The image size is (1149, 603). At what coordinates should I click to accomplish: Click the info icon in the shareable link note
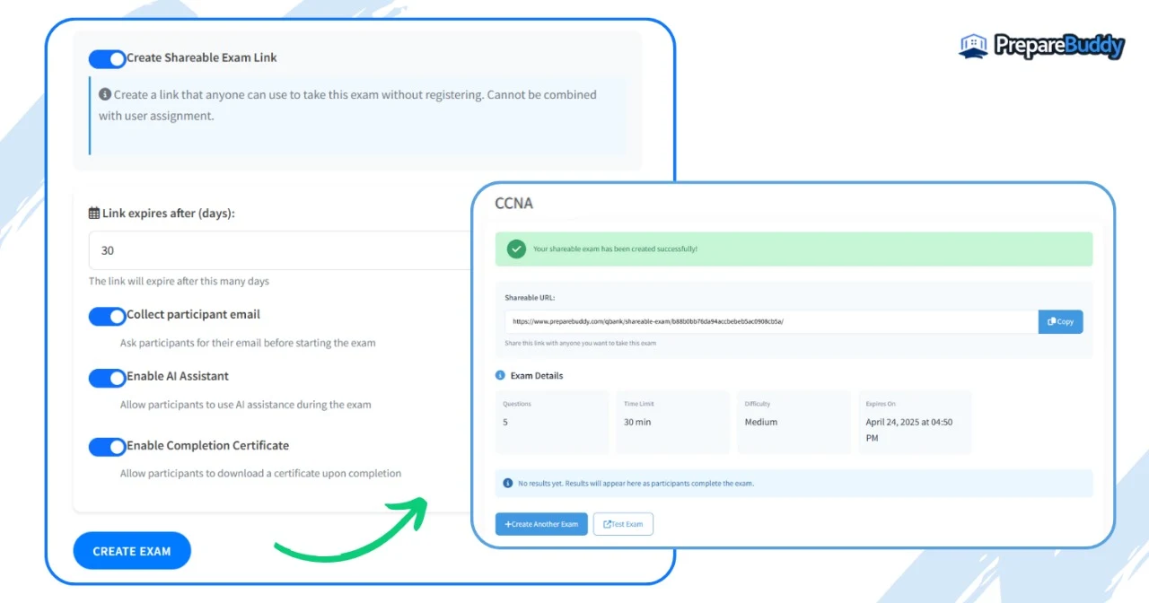tap(105, 94)
